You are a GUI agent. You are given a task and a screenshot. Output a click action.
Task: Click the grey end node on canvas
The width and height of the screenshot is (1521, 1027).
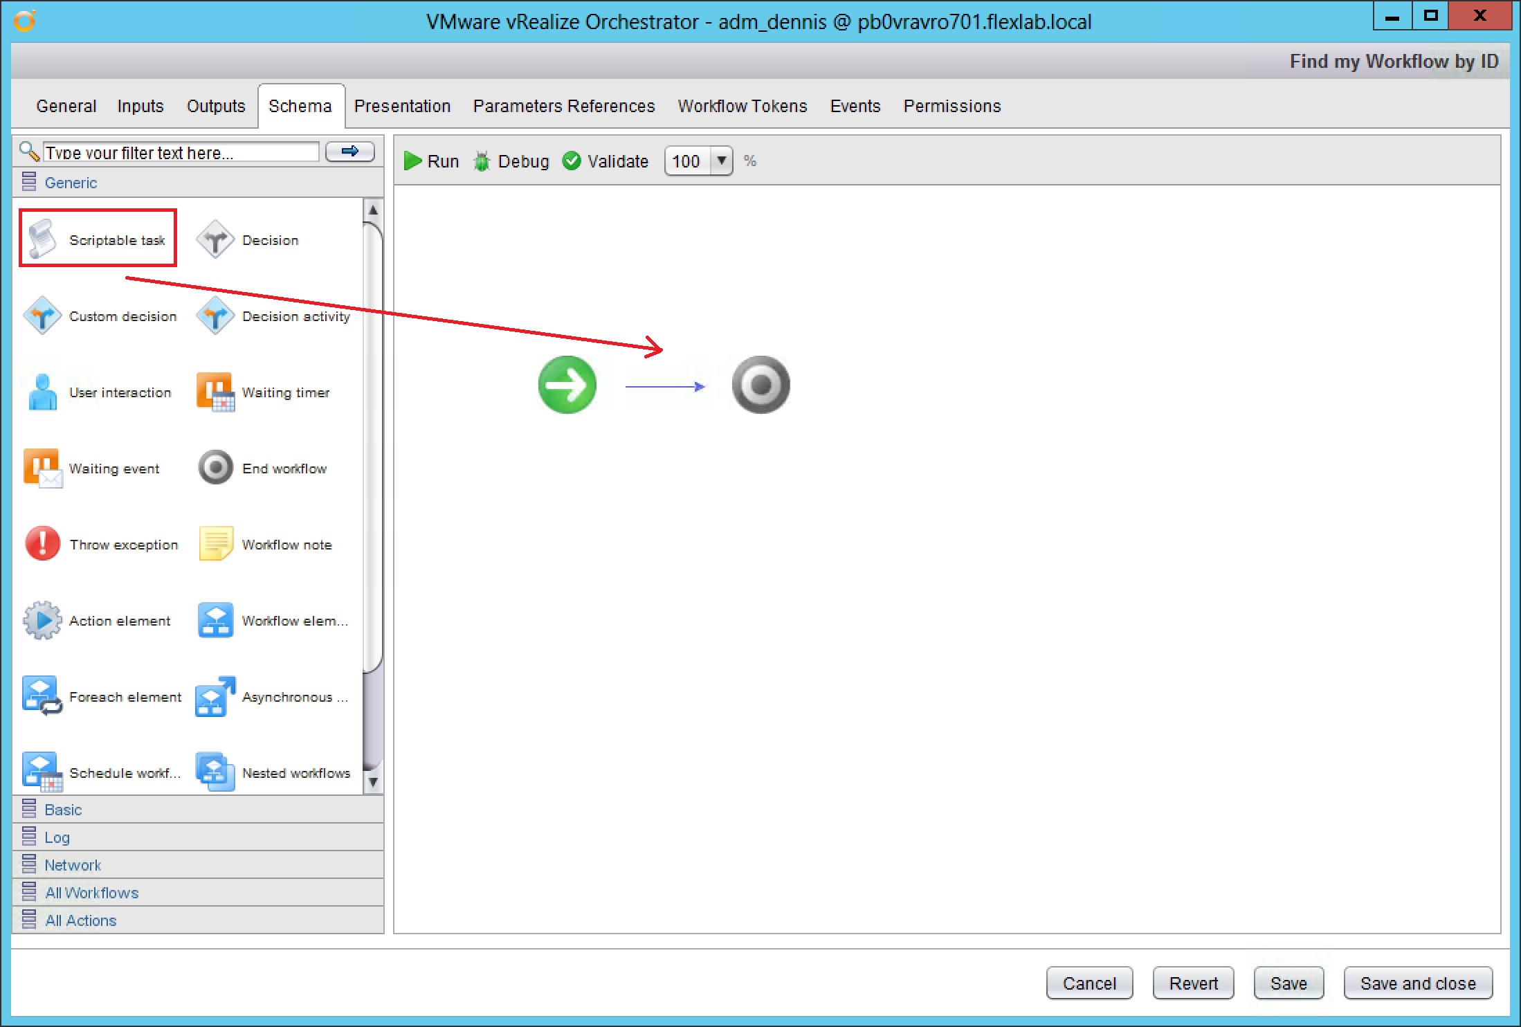(x=761, y=385)
